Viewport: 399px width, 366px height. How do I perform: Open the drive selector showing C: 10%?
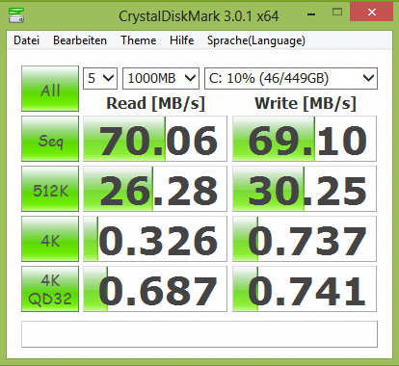pyautogui.click(x=291, y=78)
